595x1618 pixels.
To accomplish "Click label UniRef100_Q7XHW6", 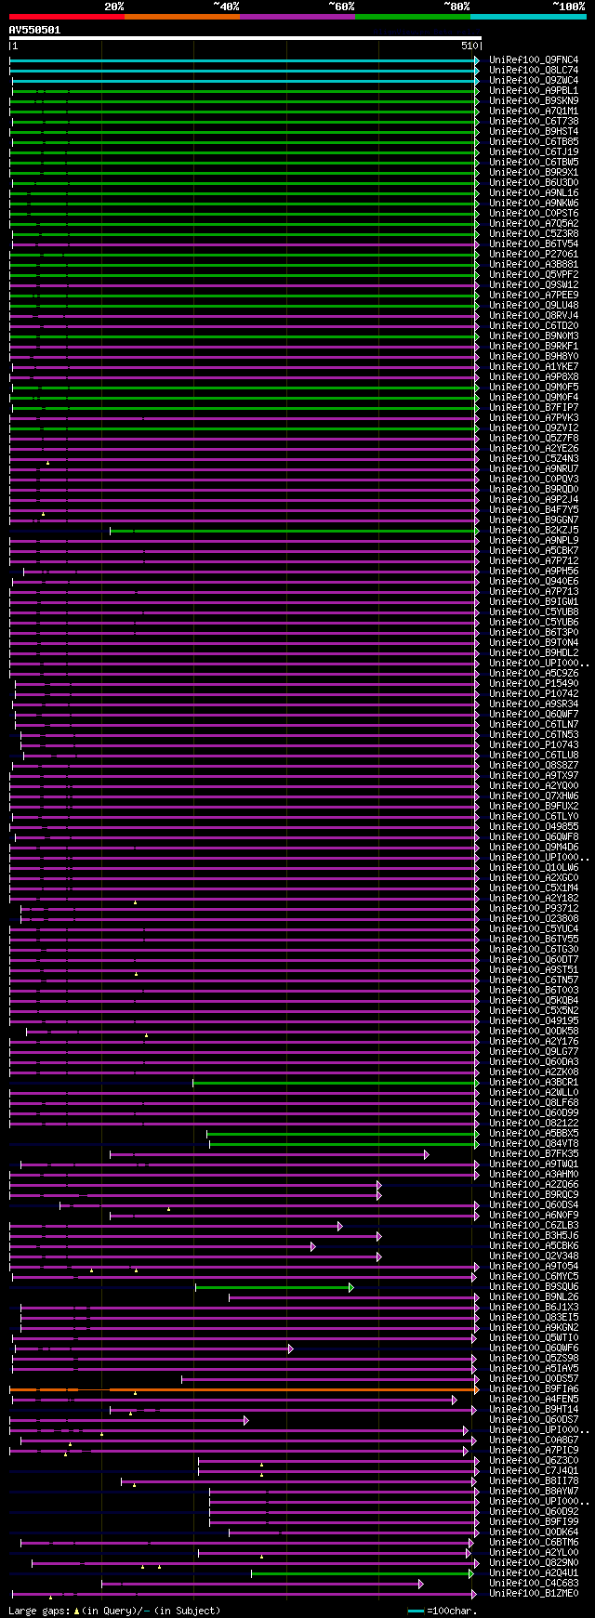I will 534,796.
